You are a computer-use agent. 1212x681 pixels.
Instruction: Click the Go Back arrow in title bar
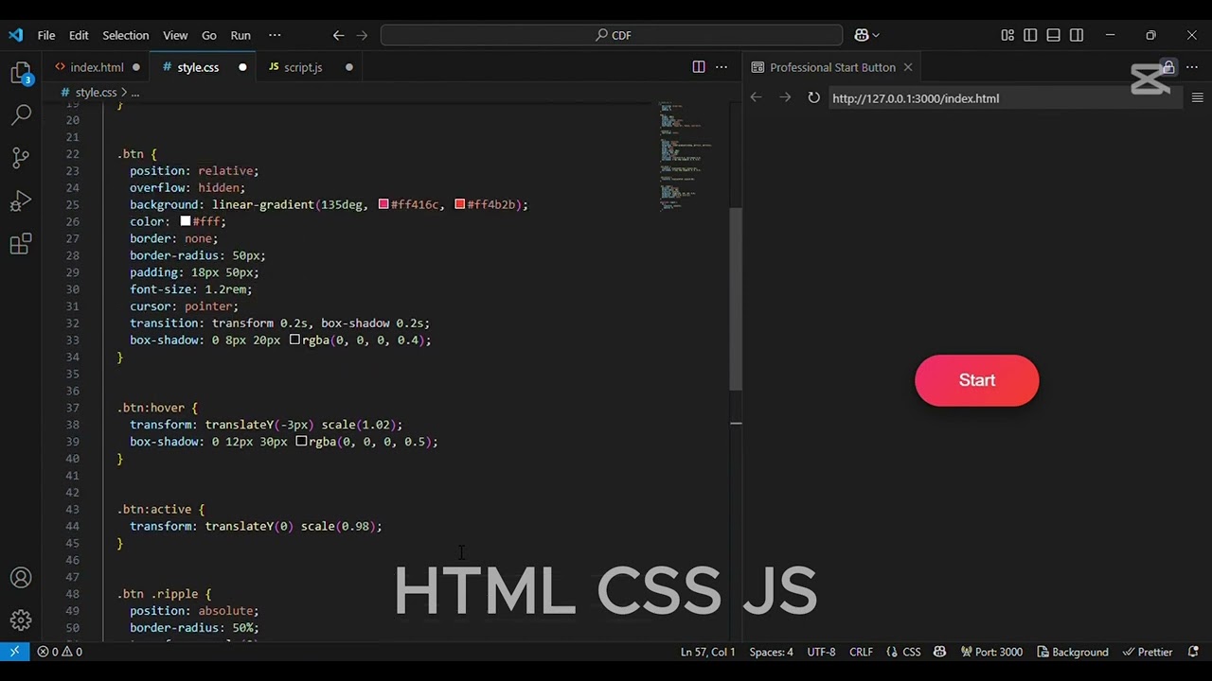coord(338,35)
